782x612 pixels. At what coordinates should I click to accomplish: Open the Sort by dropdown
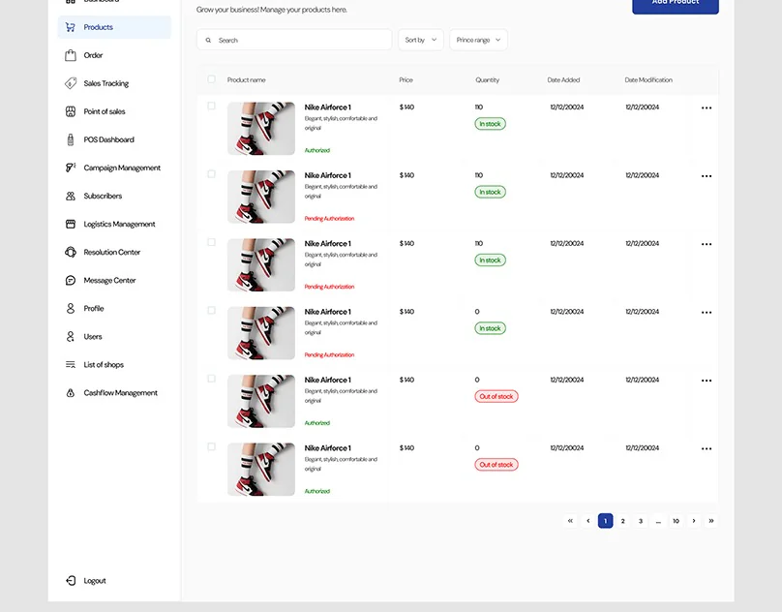click(x=421, y=40)
